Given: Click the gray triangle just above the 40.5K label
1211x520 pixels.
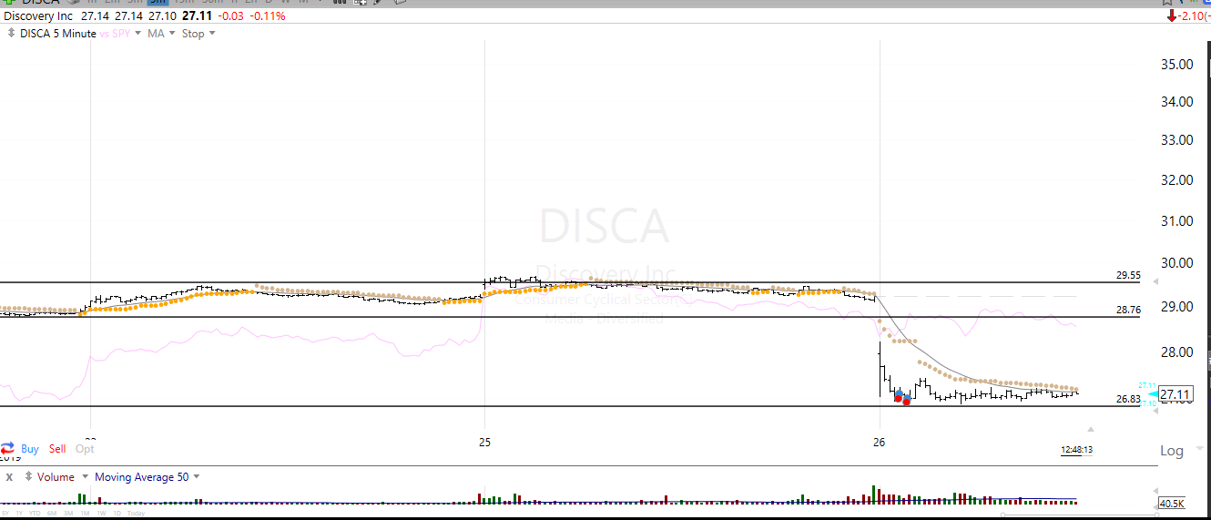Looking at the screenshot, I should tap(1155, 490).
